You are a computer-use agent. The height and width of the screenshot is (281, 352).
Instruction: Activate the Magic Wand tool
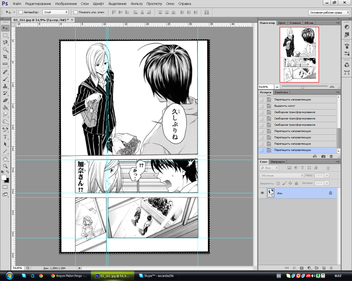pyautogui.click(x=5, y=50)
